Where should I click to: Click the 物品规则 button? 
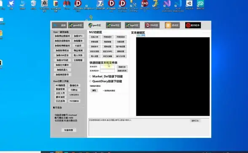tap(78, 51)
